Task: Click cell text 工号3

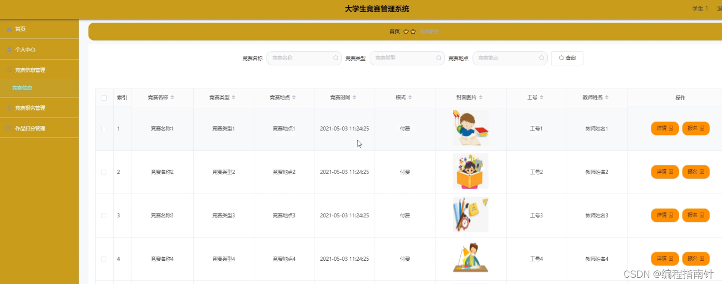Action: [536, 216]
